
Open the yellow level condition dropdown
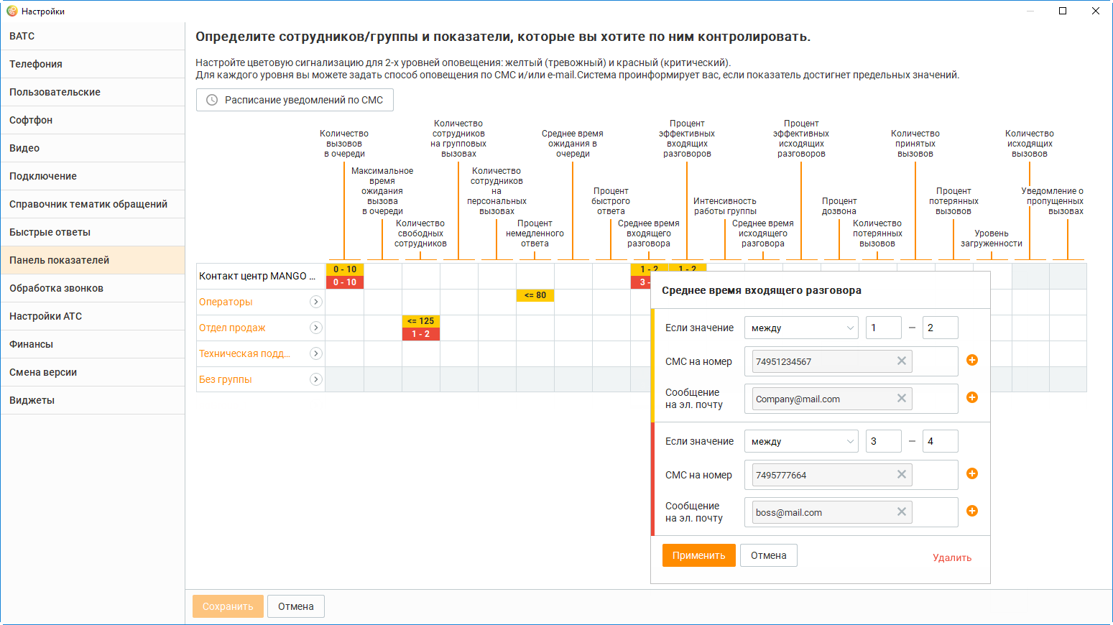(801, 328)
